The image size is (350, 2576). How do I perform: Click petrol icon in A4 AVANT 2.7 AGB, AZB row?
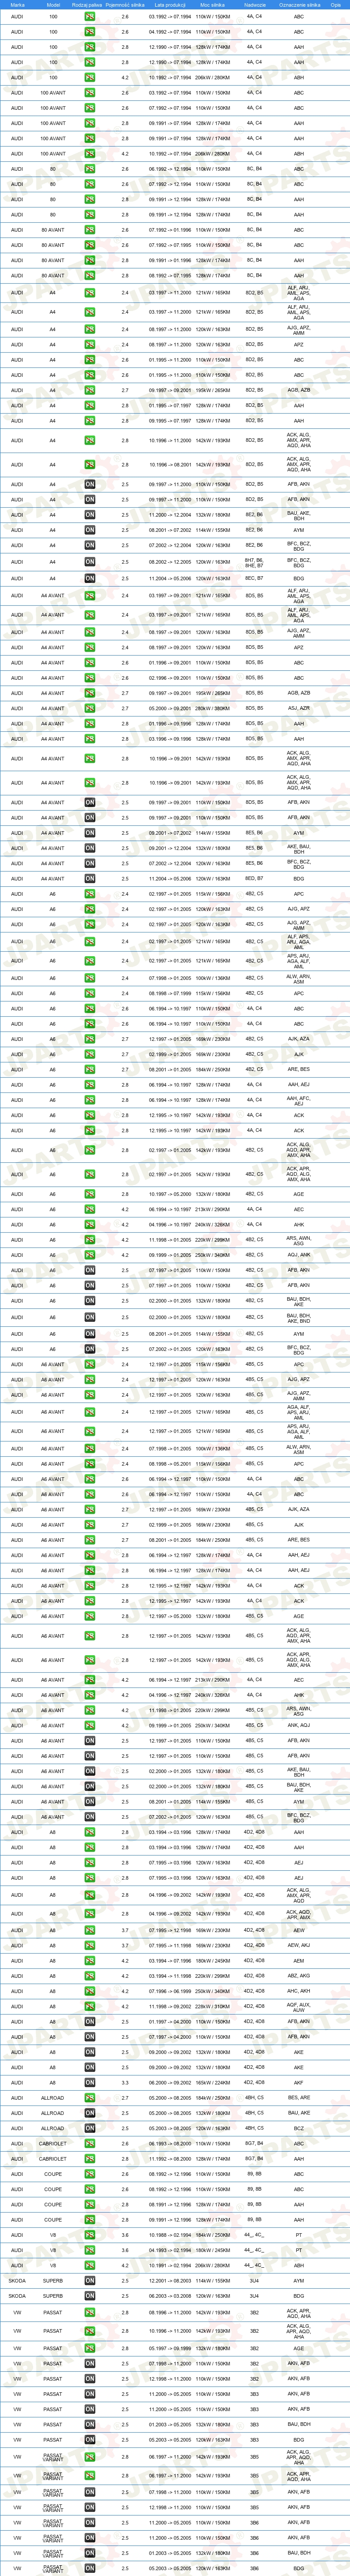click(90, 693)
